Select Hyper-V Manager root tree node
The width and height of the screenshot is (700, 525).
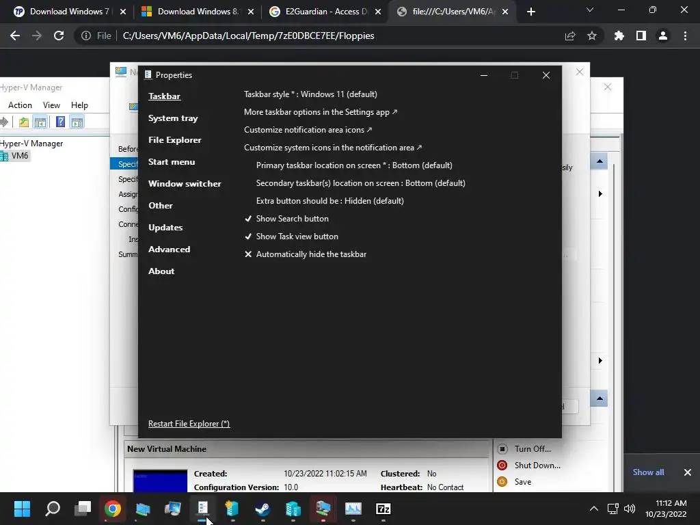click(x=31, y=144)
